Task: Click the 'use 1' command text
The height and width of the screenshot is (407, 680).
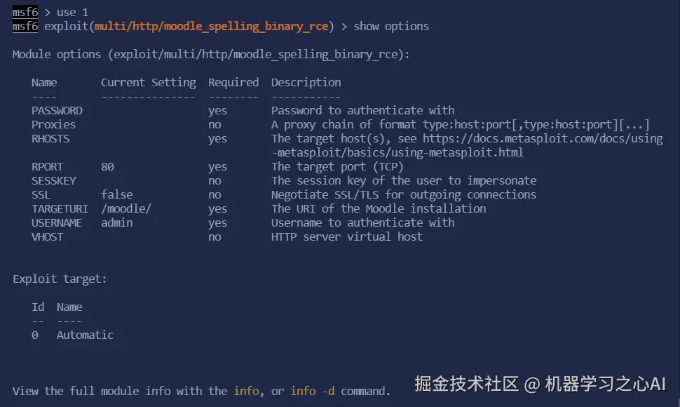Action: pos(73,12)
